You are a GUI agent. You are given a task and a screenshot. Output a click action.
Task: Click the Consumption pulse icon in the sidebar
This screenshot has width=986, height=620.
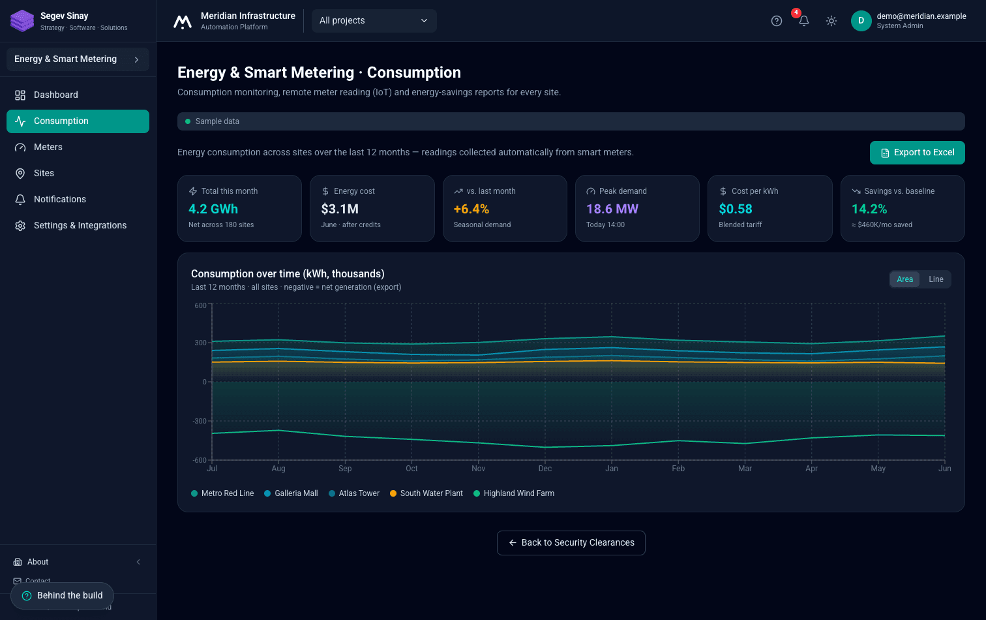click(20, 121)
